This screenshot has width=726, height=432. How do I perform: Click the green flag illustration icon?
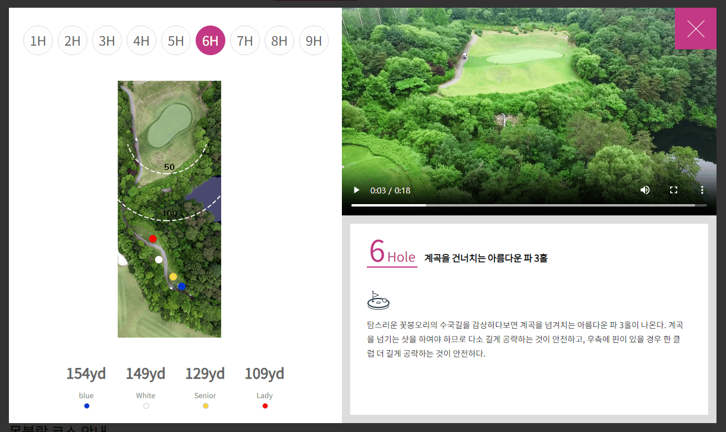378,300
